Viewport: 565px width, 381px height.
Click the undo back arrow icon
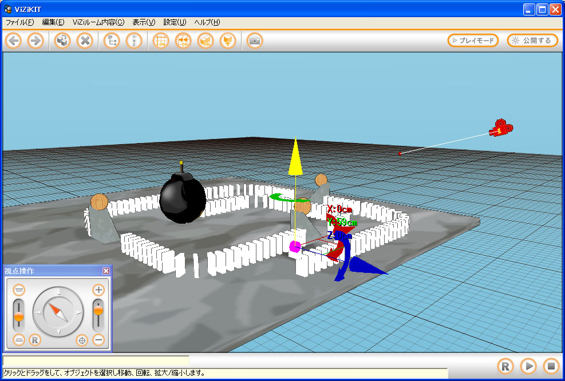click(14, 41)
